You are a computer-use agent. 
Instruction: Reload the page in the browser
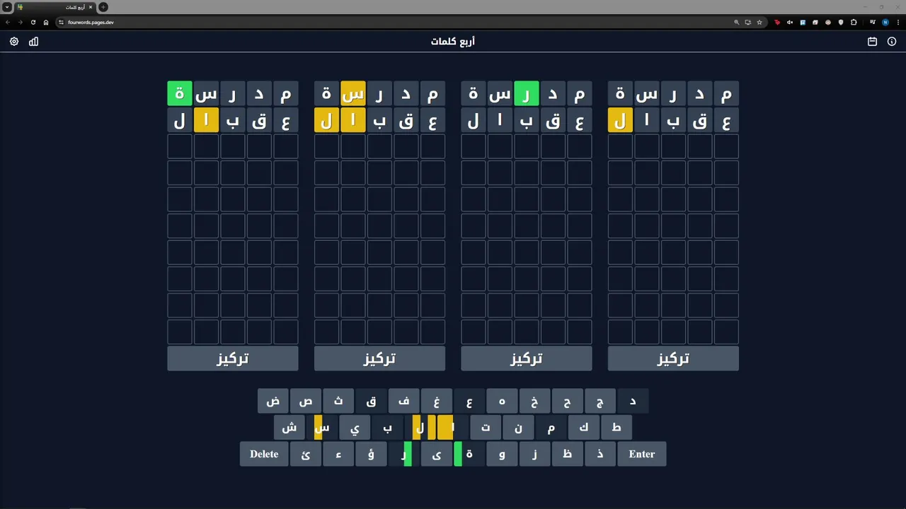click(x=33, y=22)
